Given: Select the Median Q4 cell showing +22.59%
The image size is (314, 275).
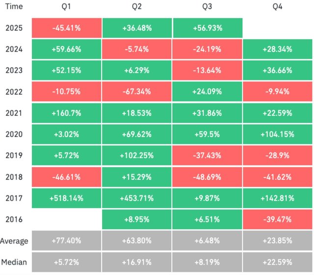Looking at the screenshot, I should click(x=278, y=262).
